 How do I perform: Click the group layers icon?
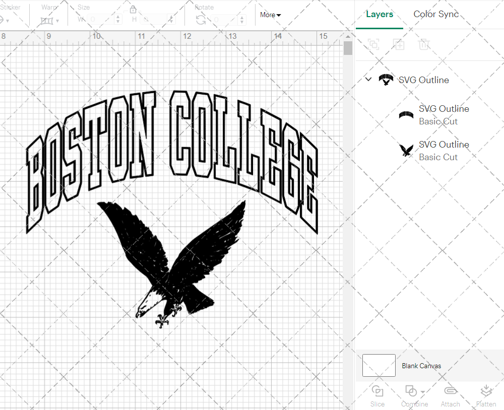click(x=373, y=44)
